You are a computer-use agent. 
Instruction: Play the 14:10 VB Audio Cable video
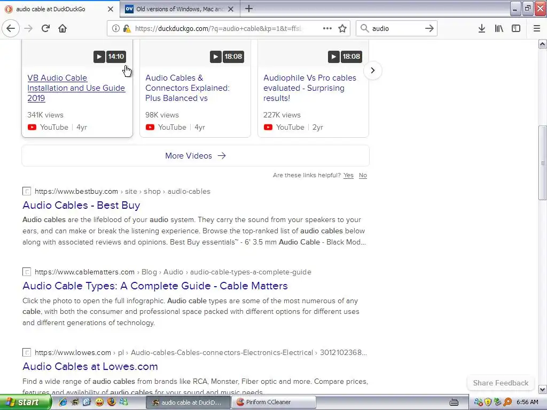(110, 57)
